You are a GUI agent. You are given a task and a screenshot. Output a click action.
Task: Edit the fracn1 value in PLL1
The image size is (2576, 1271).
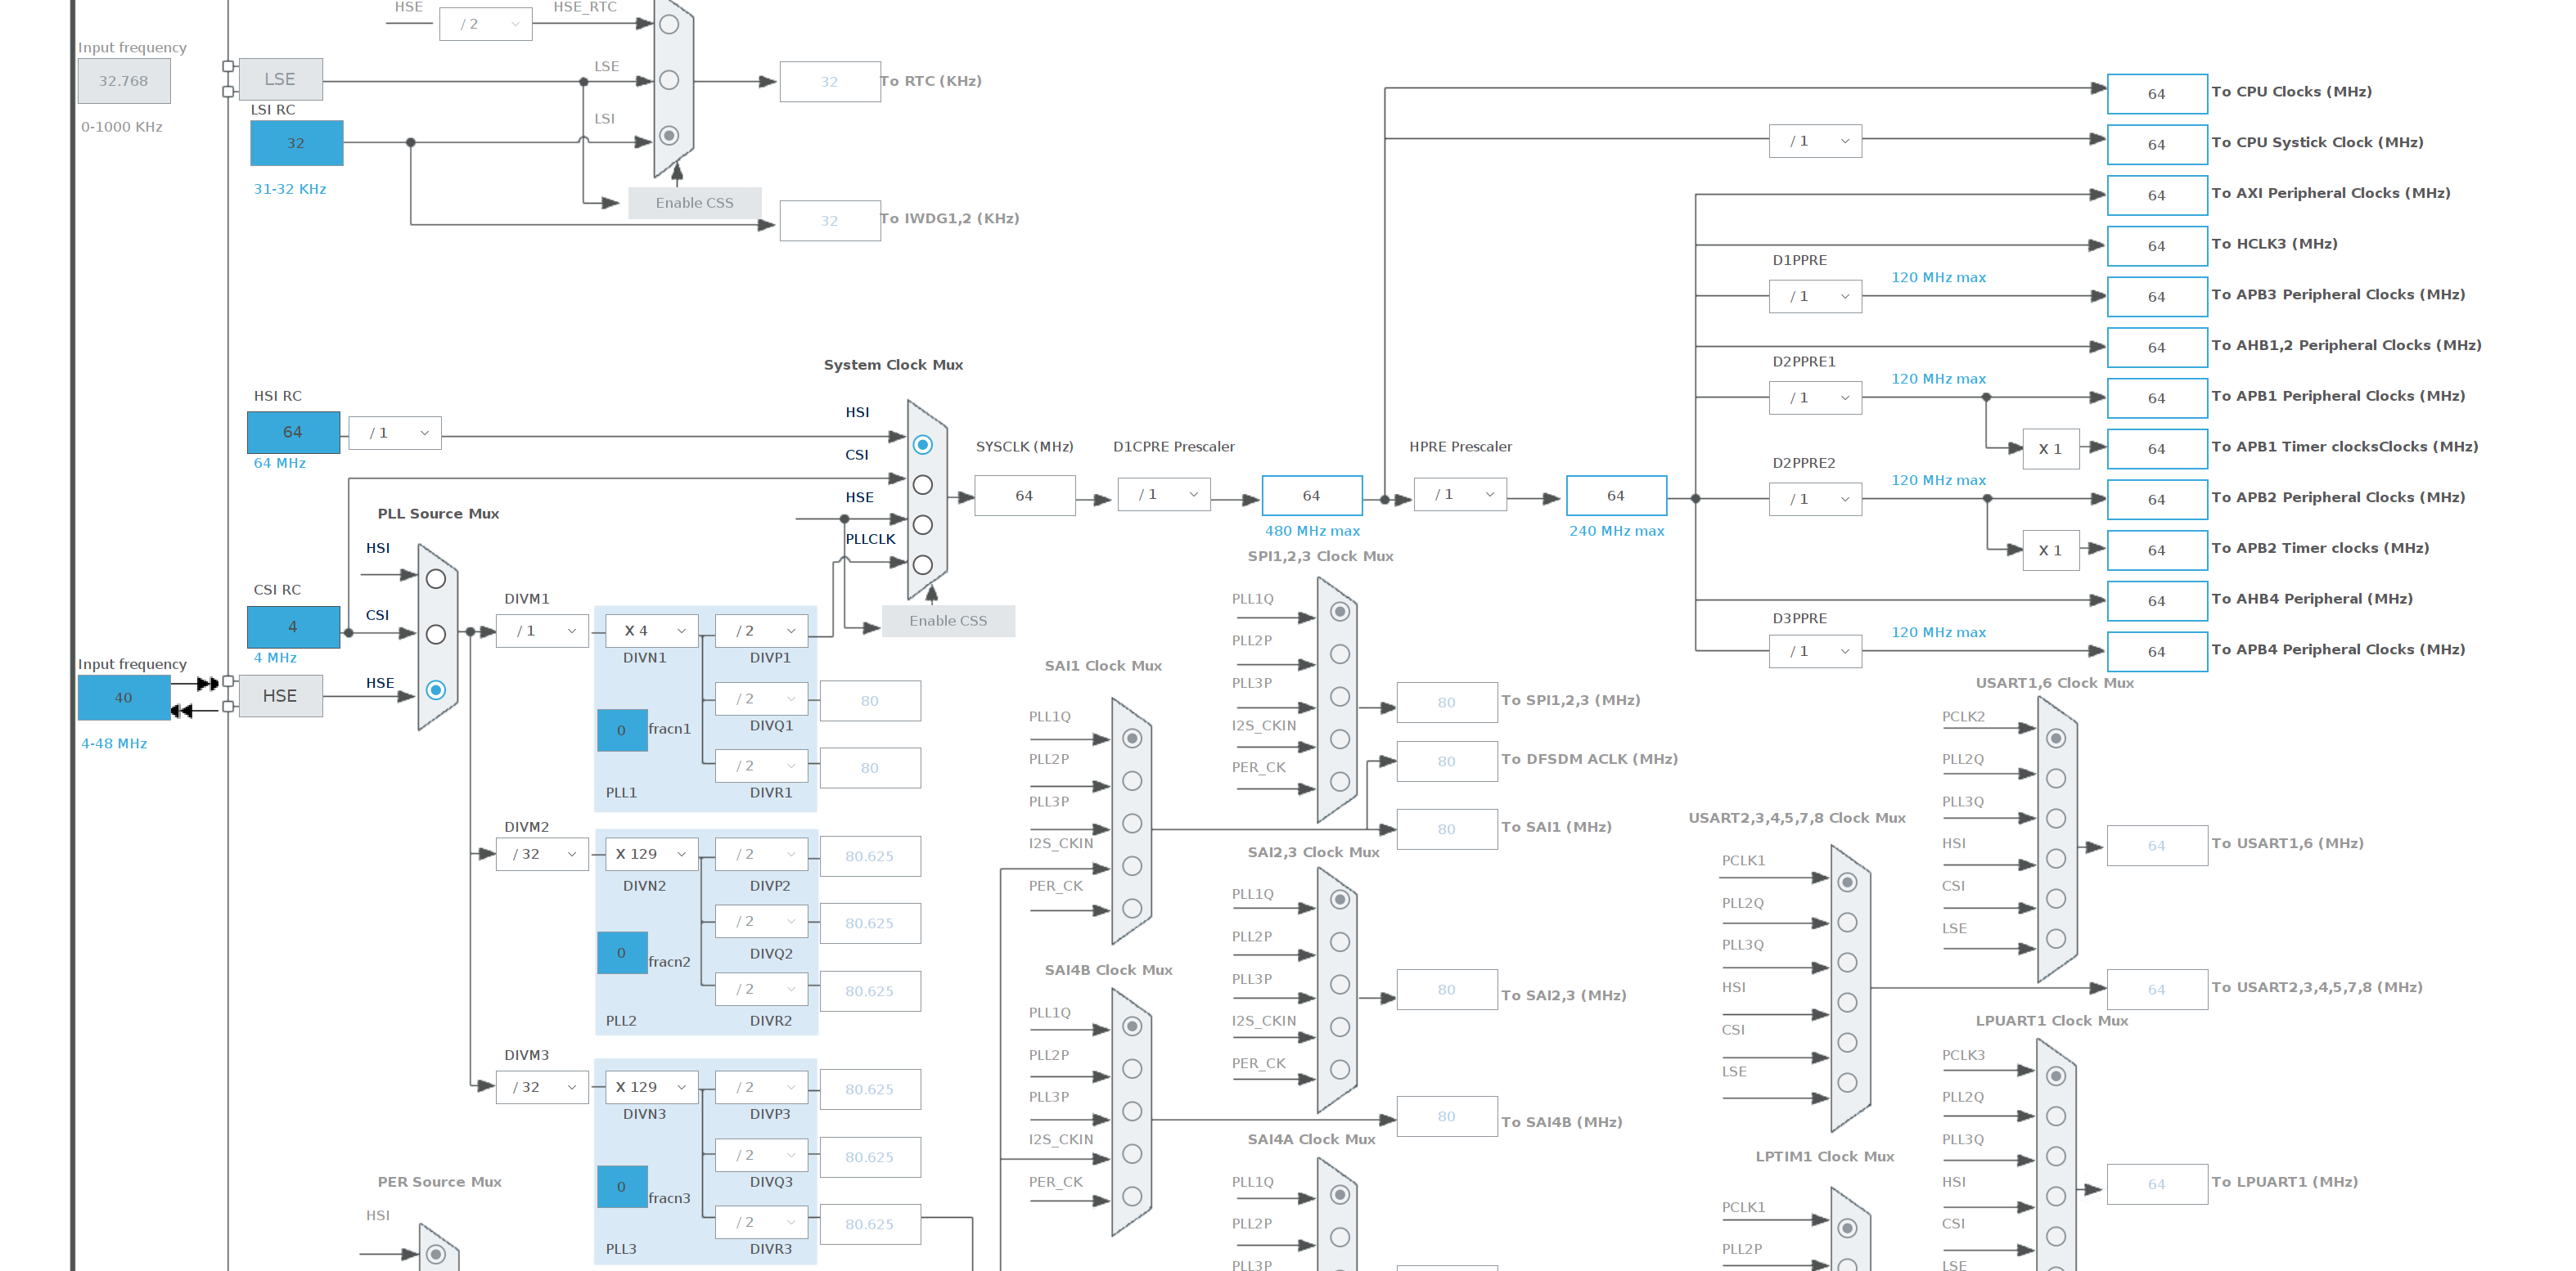[622, 730]
